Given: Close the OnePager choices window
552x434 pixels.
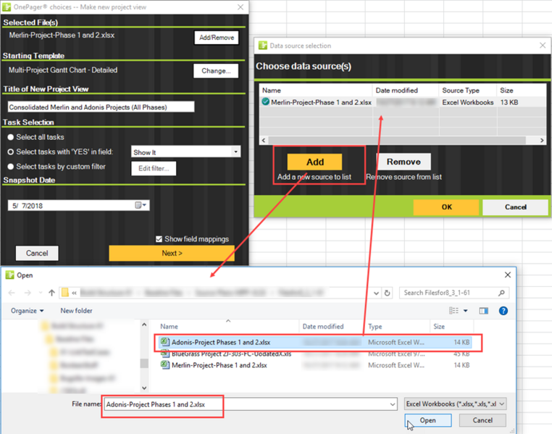Looking at the screenshot, I should point(241,7).
